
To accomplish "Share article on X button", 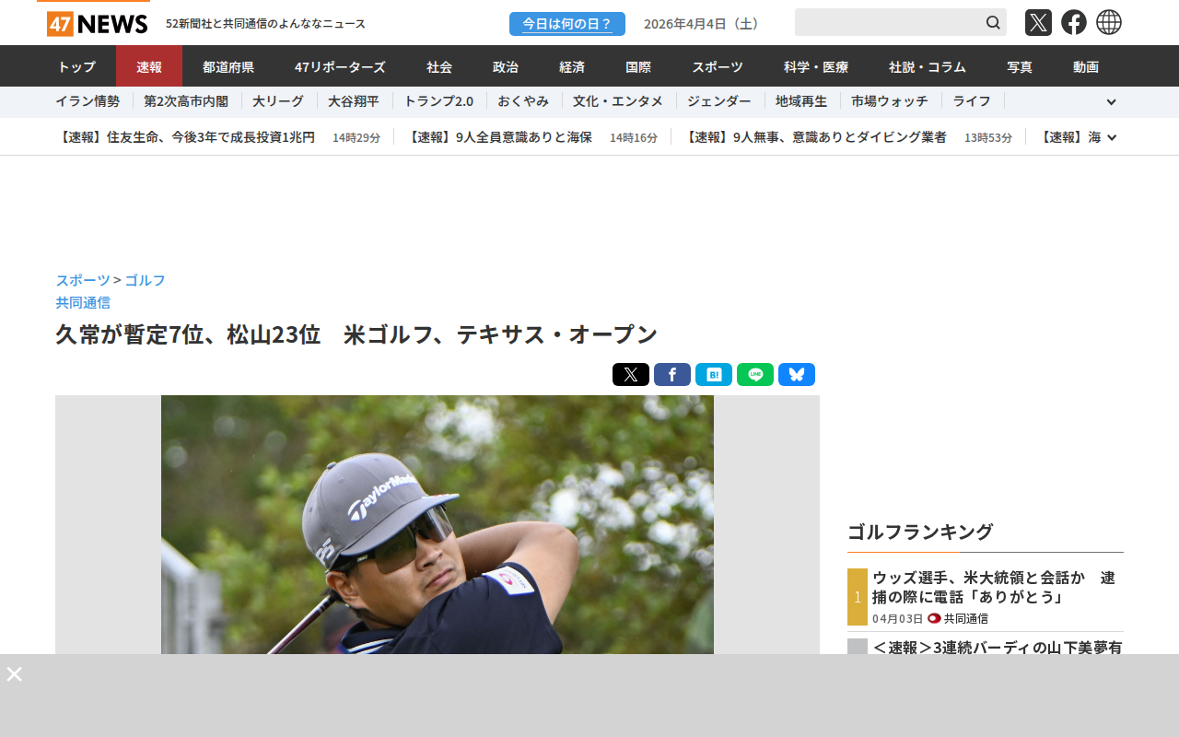I will pos(631,375).
